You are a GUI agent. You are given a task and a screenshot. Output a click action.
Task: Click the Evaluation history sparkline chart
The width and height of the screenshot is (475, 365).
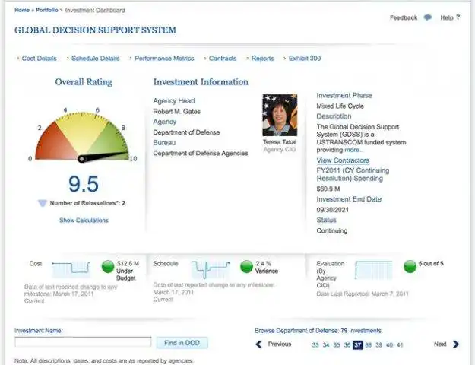point(373,270)
